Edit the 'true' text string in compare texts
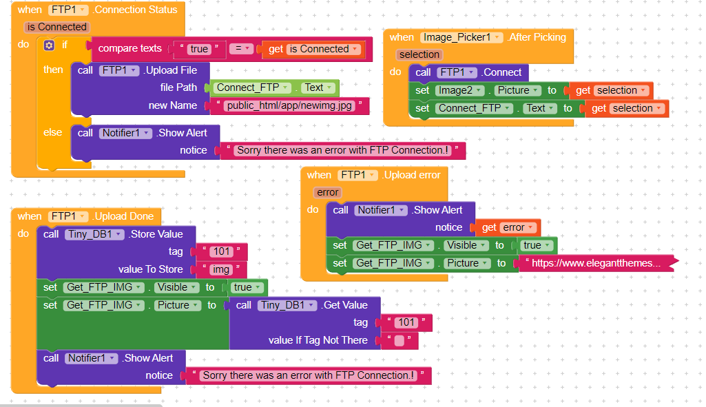 pos(199,49)
